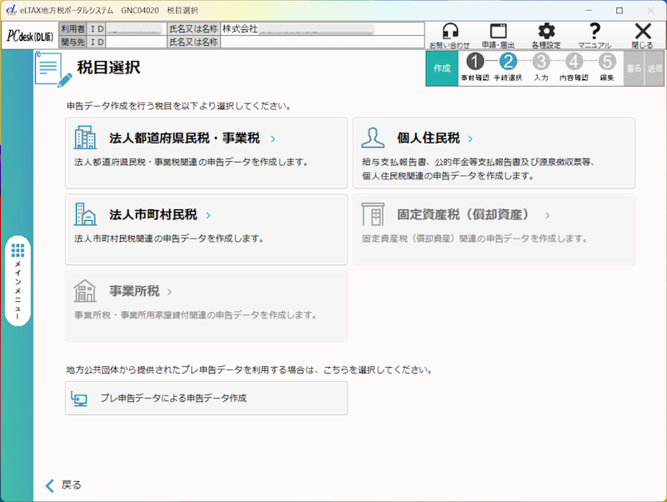667x502 pixels.
Task: Open 法人市町村民税 title link
Action: click(153, 214)
